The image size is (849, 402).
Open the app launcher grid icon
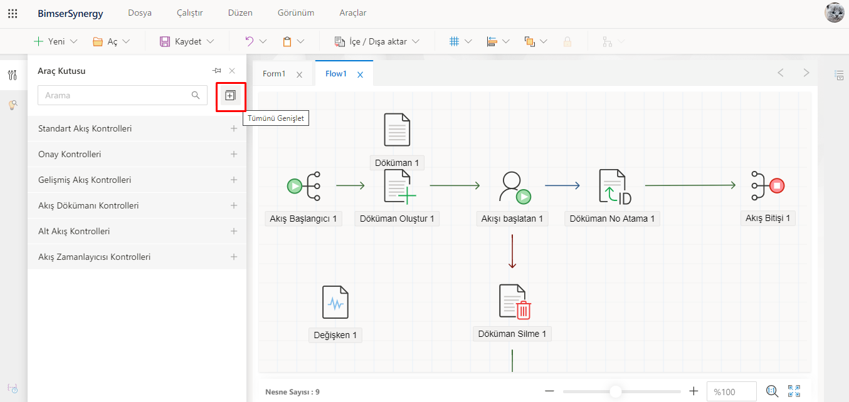coord(13,13)
